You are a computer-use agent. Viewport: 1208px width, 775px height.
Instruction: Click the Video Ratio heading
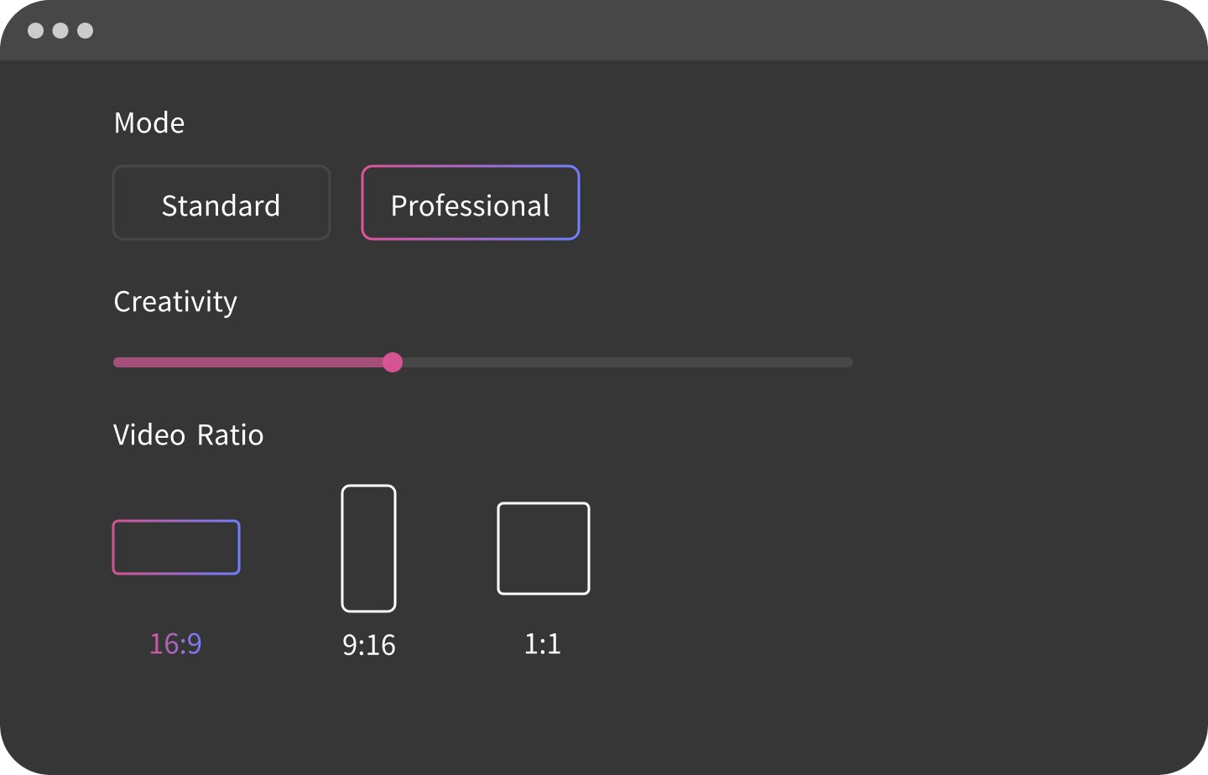[189, 435]
